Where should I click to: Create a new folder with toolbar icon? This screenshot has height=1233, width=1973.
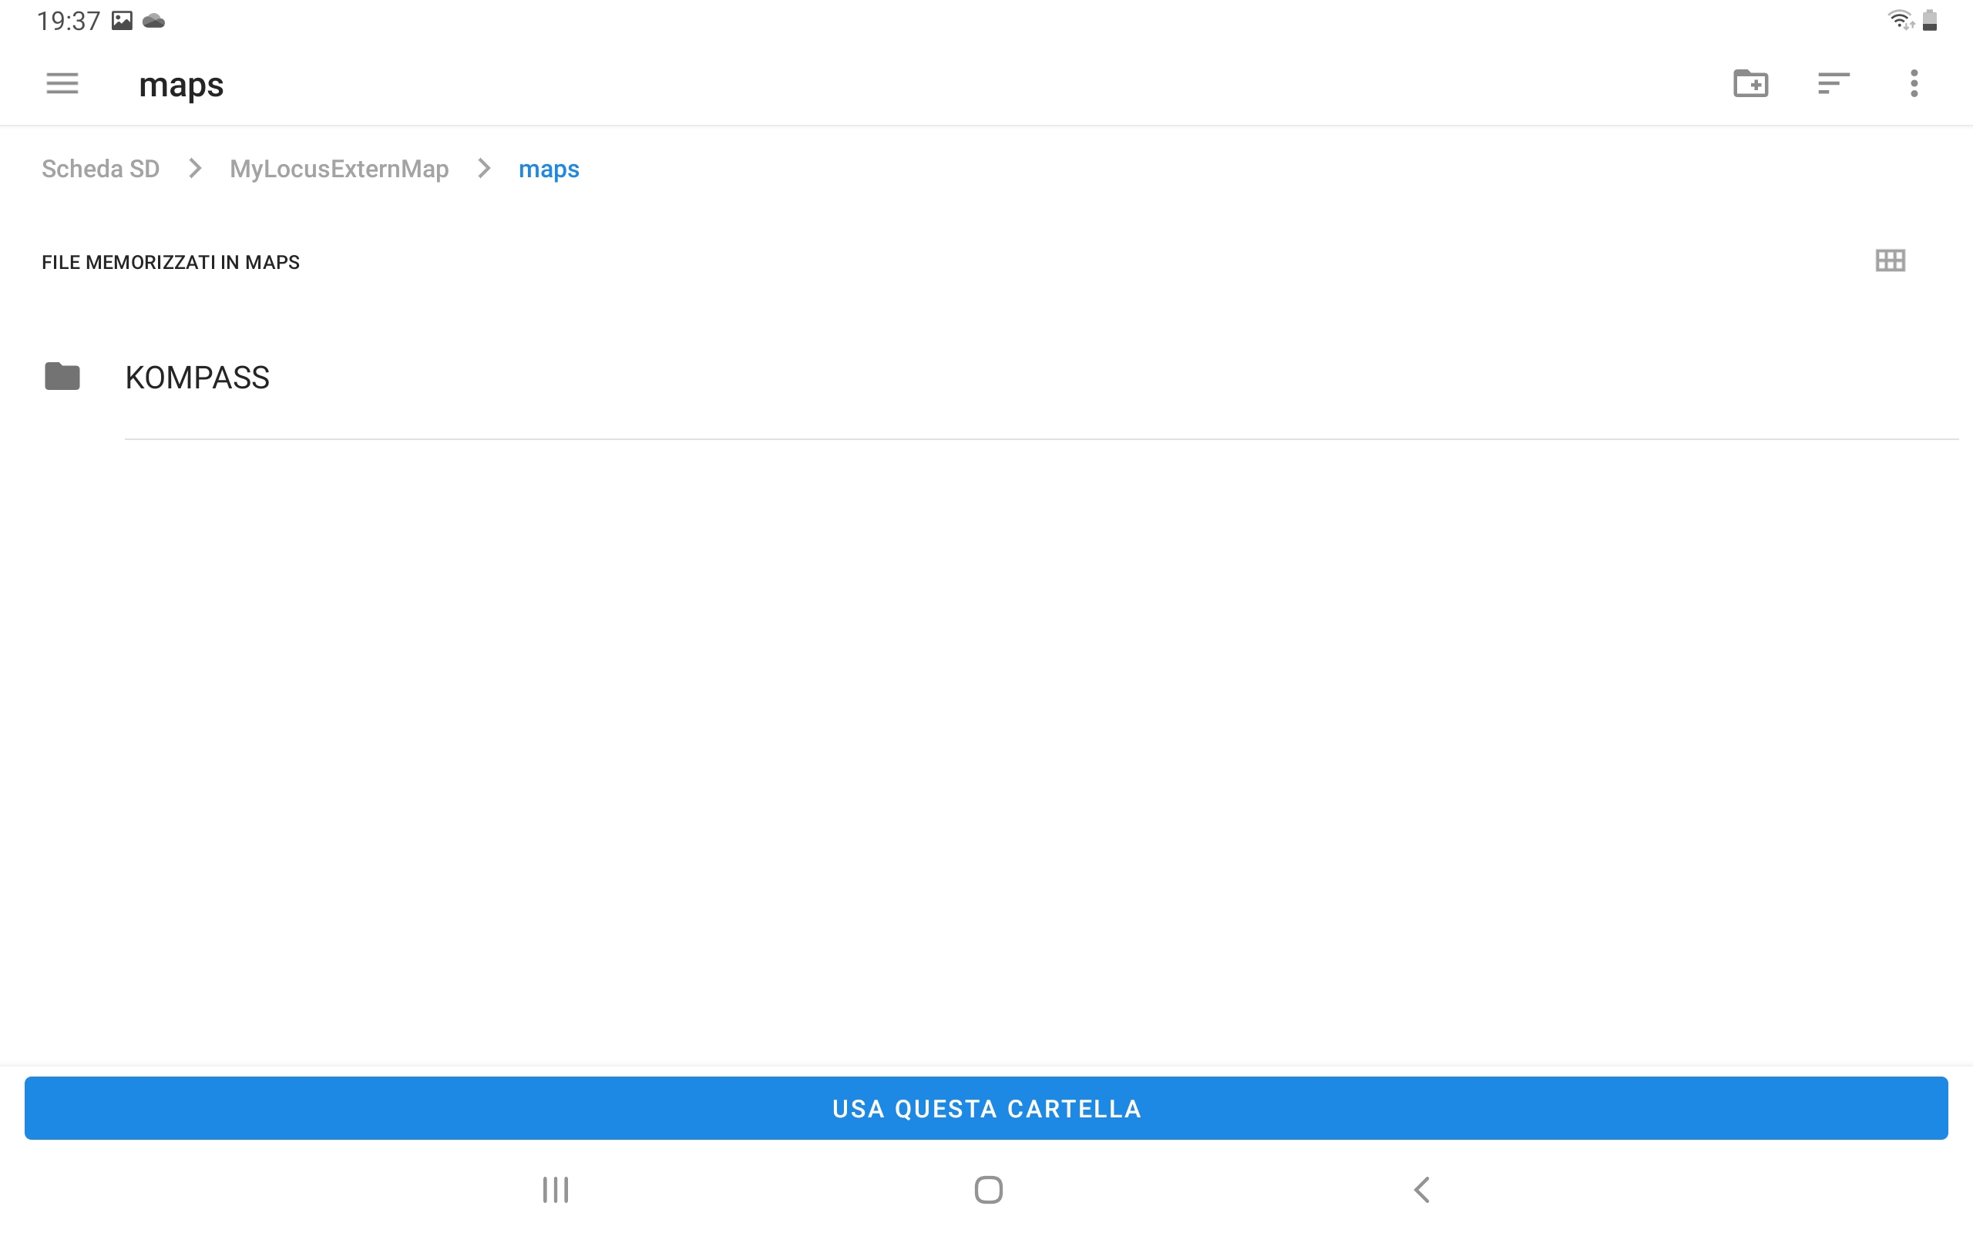pyautogui.click(x=1749, y=83)
